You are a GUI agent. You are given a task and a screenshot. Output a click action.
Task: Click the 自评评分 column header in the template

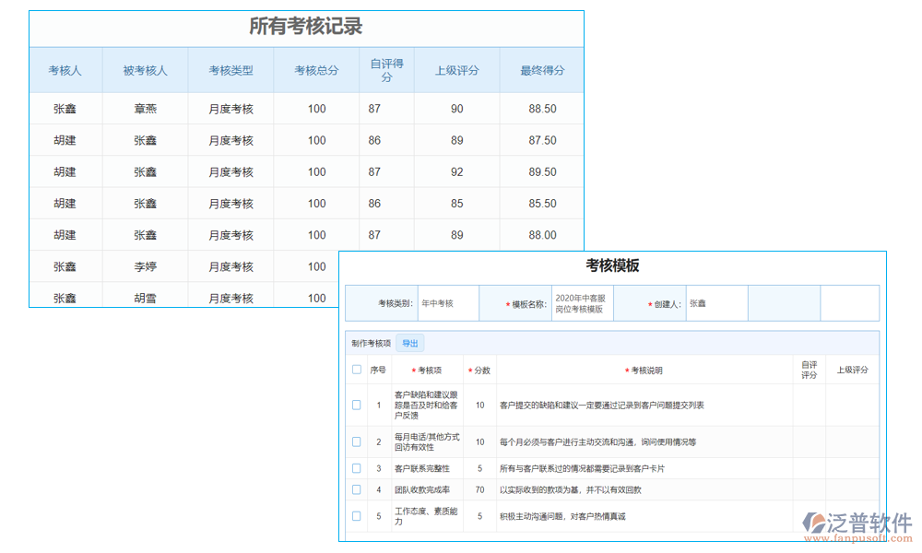[x=809, y=370]
